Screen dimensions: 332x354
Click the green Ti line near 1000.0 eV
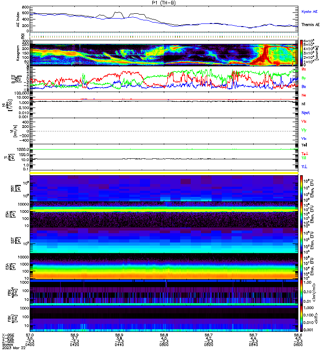pyautogui.click(x=164, y=149)
